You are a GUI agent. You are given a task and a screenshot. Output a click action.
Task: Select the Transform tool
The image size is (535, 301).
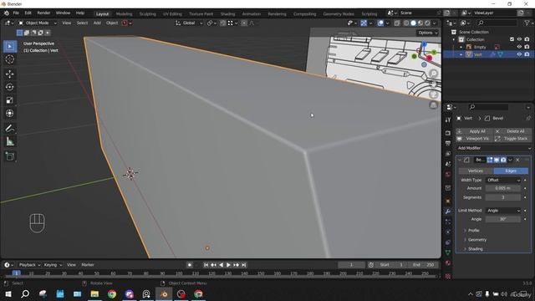10,114
